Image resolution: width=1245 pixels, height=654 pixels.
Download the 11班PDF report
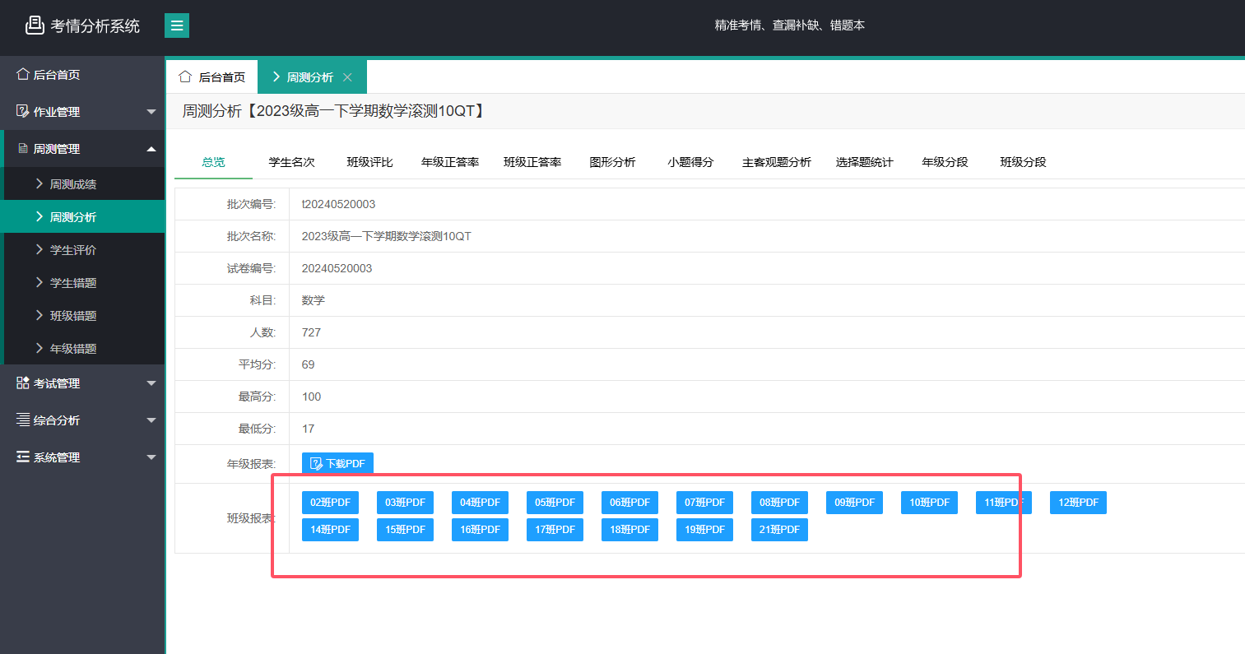[1004, 502]
